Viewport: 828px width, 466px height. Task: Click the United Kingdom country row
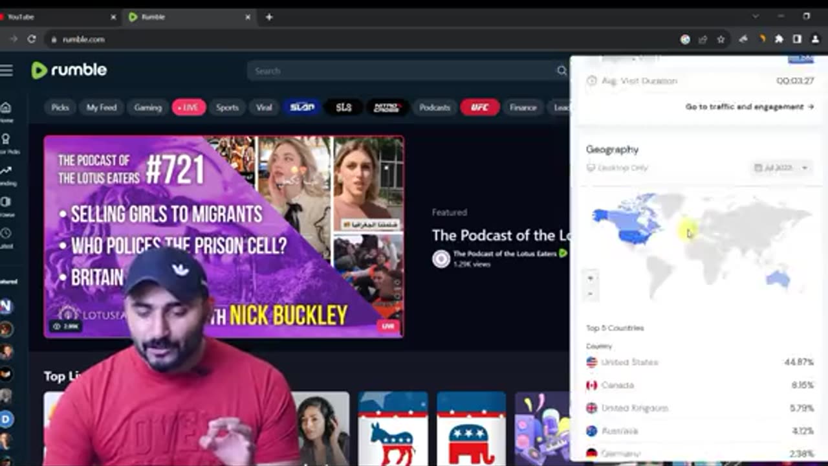(x=700, y=408)
